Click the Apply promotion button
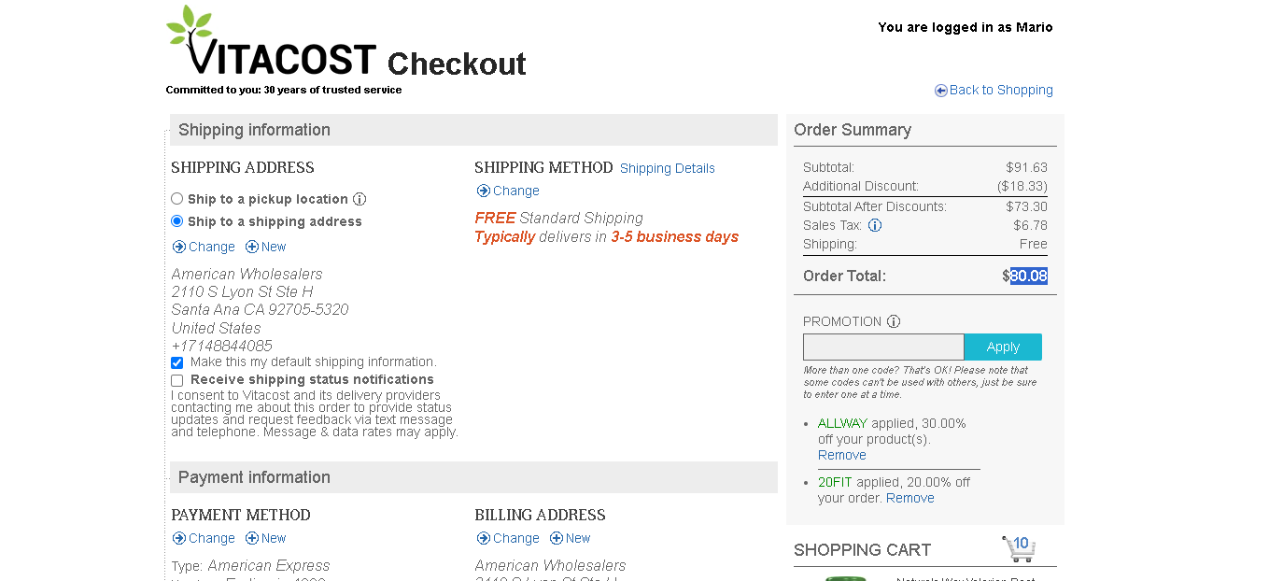The image size is (1283, 581). pos(1003,347)
